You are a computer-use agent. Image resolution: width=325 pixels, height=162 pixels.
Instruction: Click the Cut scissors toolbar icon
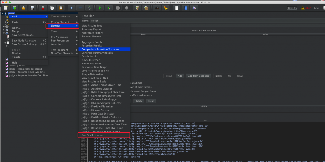43,8
